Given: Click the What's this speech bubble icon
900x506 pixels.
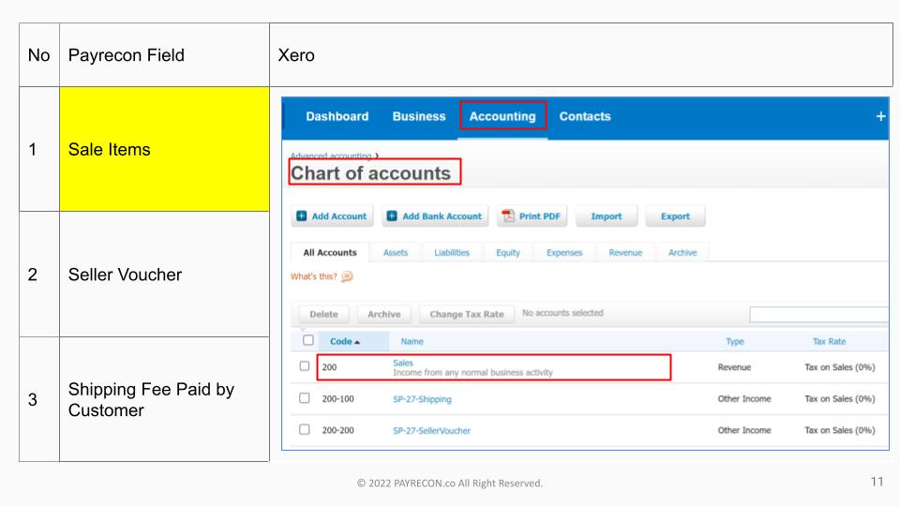Looking at the screenshot, I should tap(347, 276).
